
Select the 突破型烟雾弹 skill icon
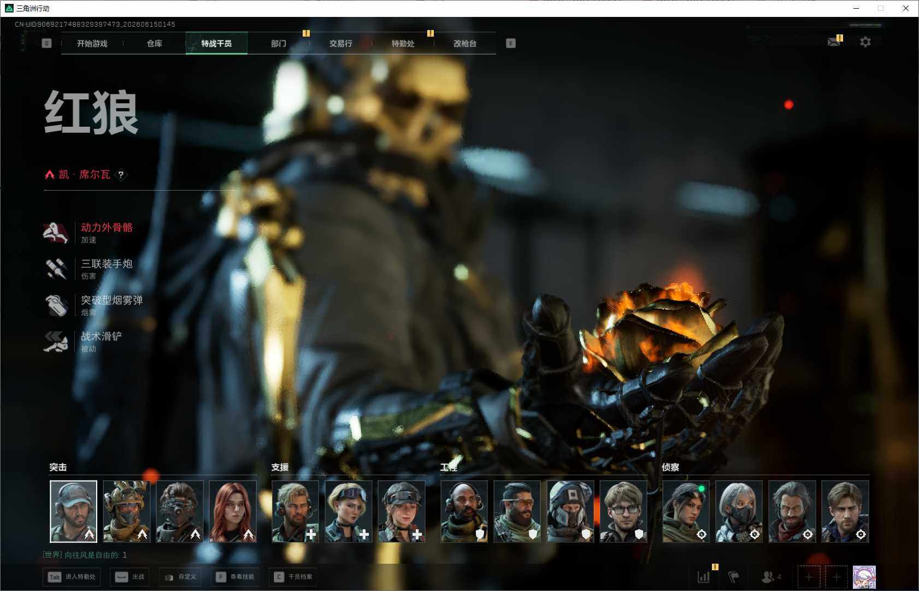click(56, 305)
